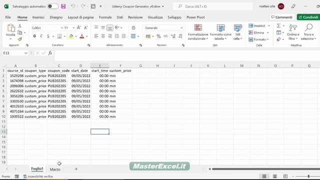This screenshot has height=180, width=320.
Task: Switch to the Macro sheet tab
Action: point(55,169)
